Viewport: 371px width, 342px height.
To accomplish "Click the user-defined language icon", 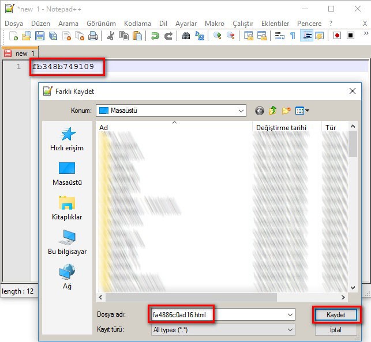I will click(x=320, y=36).
